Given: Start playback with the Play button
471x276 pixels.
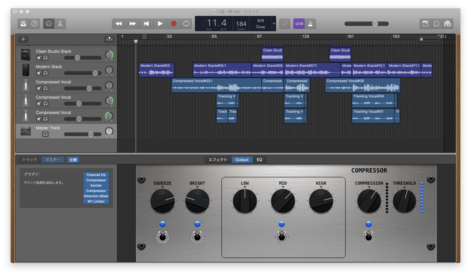Looking at the screenshot, I should coord(160,24).
